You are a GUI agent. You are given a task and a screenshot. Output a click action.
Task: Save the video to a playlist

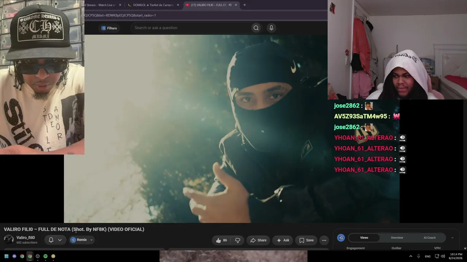(306, 240)
